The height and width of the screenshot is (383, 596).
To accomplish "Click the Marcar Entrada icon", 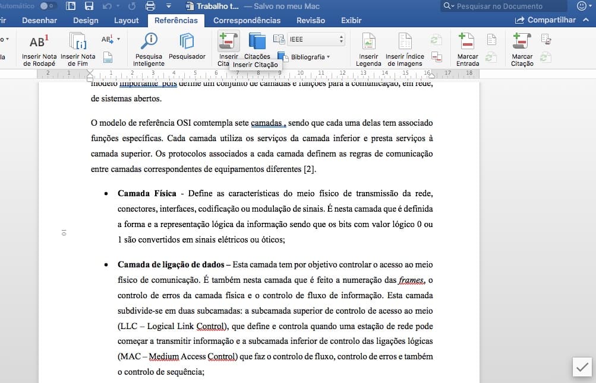I will click(467, 47).
